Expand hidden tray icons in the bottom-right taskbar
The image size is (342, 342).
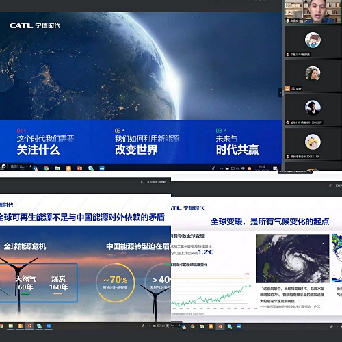click(338, 326)
